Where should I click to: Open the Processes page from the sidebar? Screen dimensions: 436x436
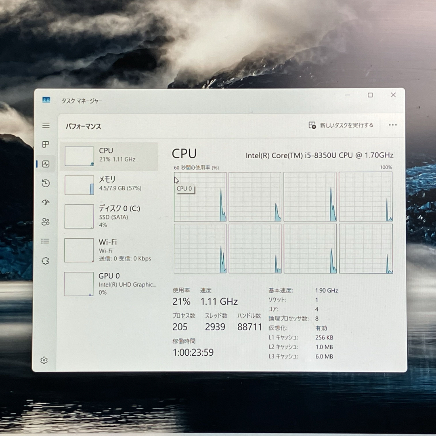pos(45,145)
